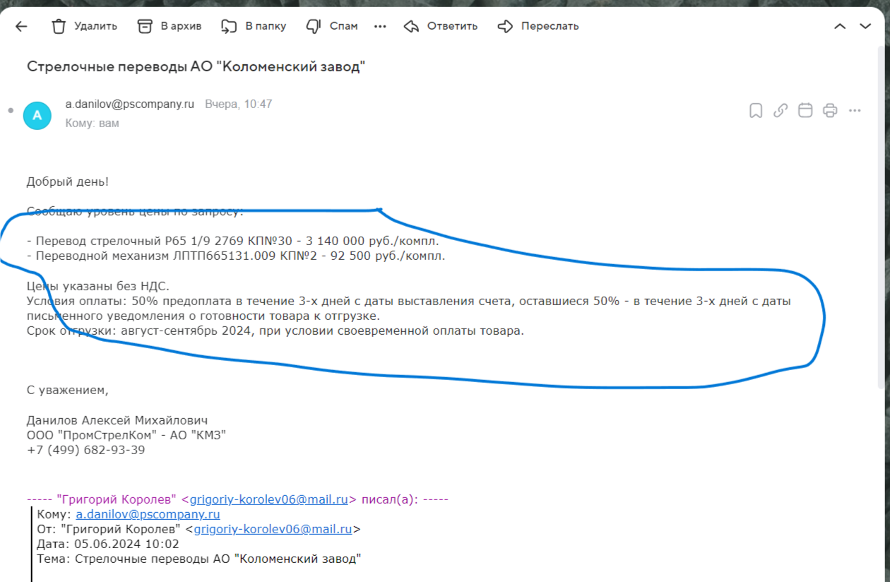The width and height of the screenshot is (890, 582).
Task: Click the phone number +7 (499) 682-93-39
Action: [x=86, y=450]
